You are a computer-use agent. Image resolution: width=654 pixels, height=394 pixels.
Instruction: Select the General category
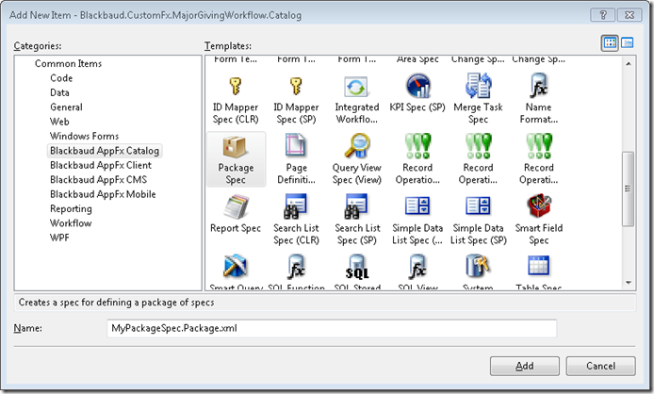click(x=66, y=107)
